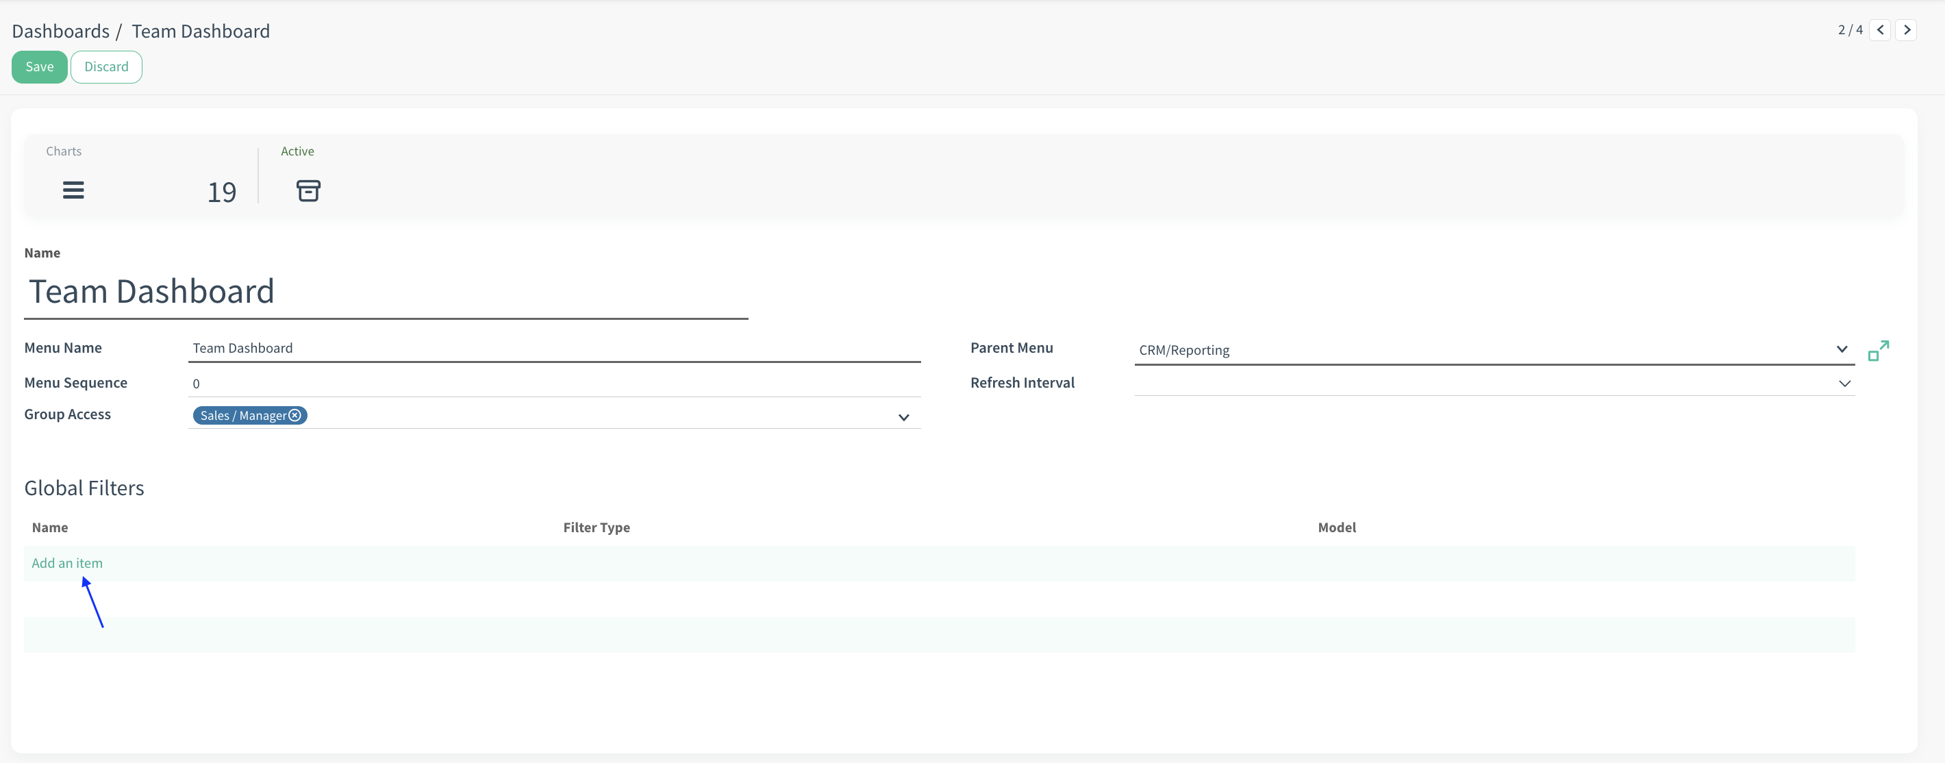Click the Menu Sequence label
Viewport: 1945px width, 763px height.
pos(75,383)
